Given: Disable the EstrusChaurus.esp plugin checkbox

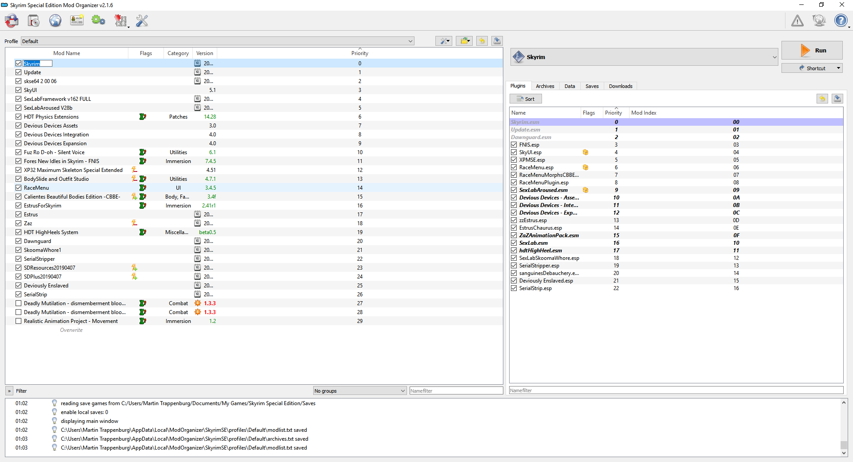Looking at the screenshot, I should point(514,228).
